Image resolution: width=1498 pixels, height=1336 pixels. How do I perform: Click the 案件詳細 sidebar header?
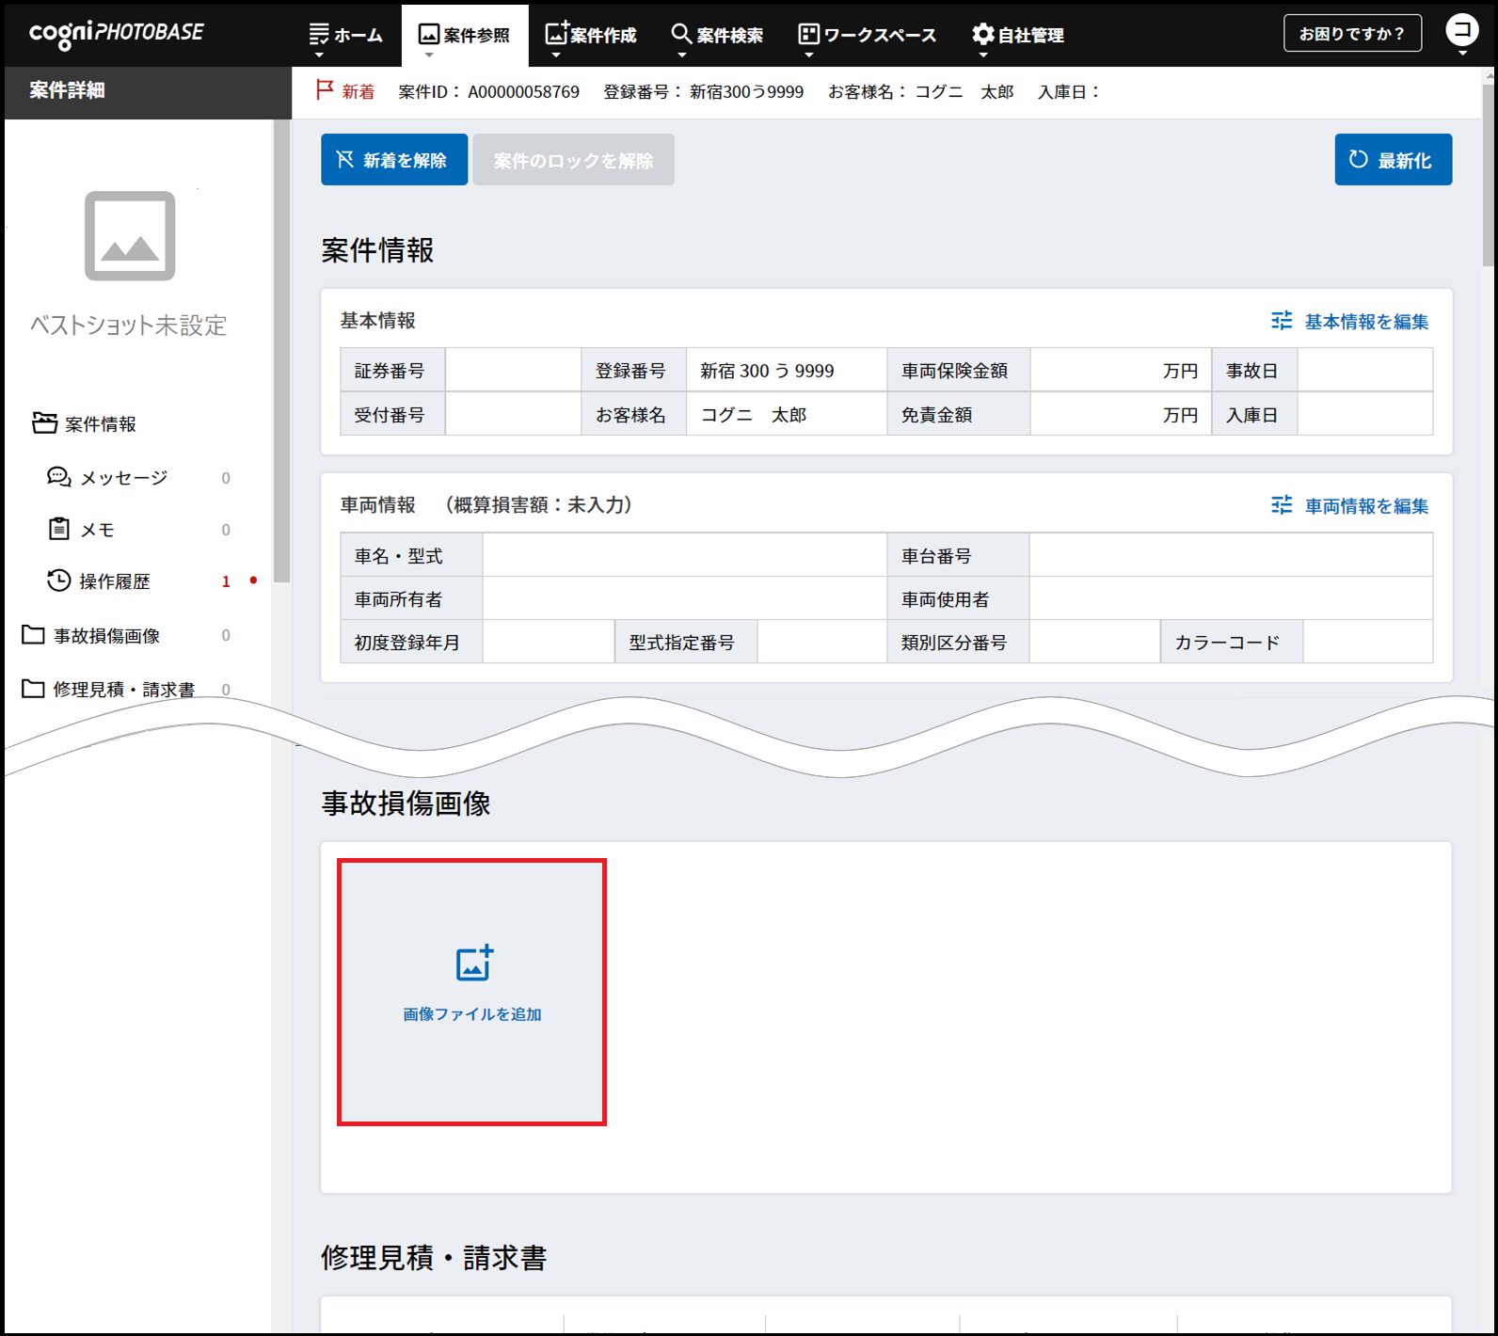(x=148, y=91)
